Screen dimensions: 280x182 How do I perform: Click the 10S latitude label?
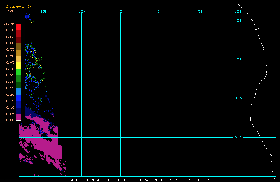click(238, 59)
